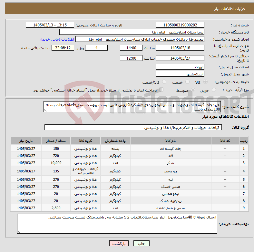Click the buyer notes box resize grip
Image resolution: width=254 pixels, height=252 pixels.
click(x=19, y=232)
